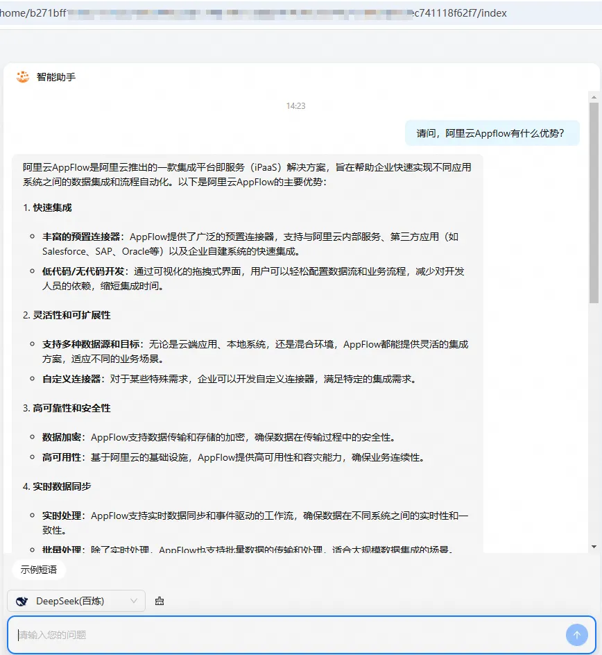602x655 pixels.
Task: Click the heading 2. 灵活性和可扩展性
Action: (67, 316)
